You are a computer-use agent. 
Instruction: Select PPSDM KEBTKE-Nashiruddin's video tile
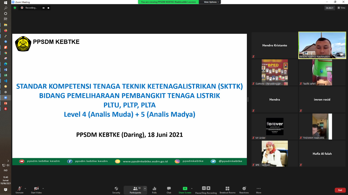322,45
